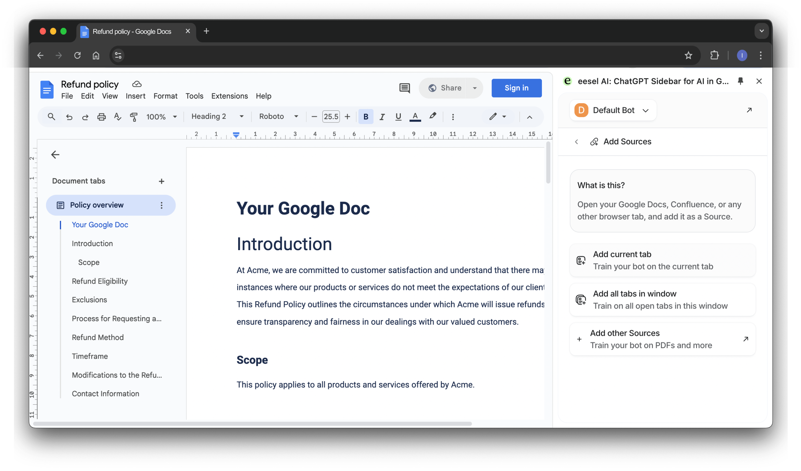Select the Extensions menu item

click(229, 97)
